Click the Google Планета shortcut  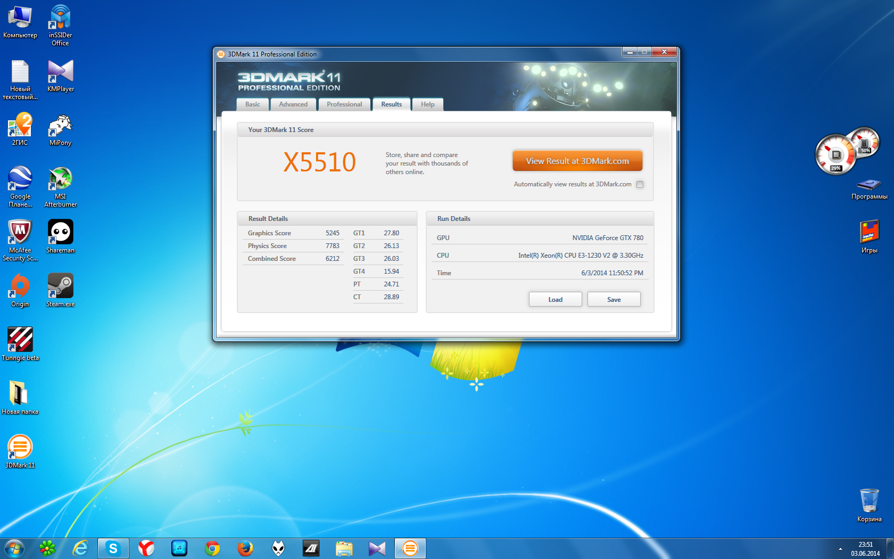20,187
